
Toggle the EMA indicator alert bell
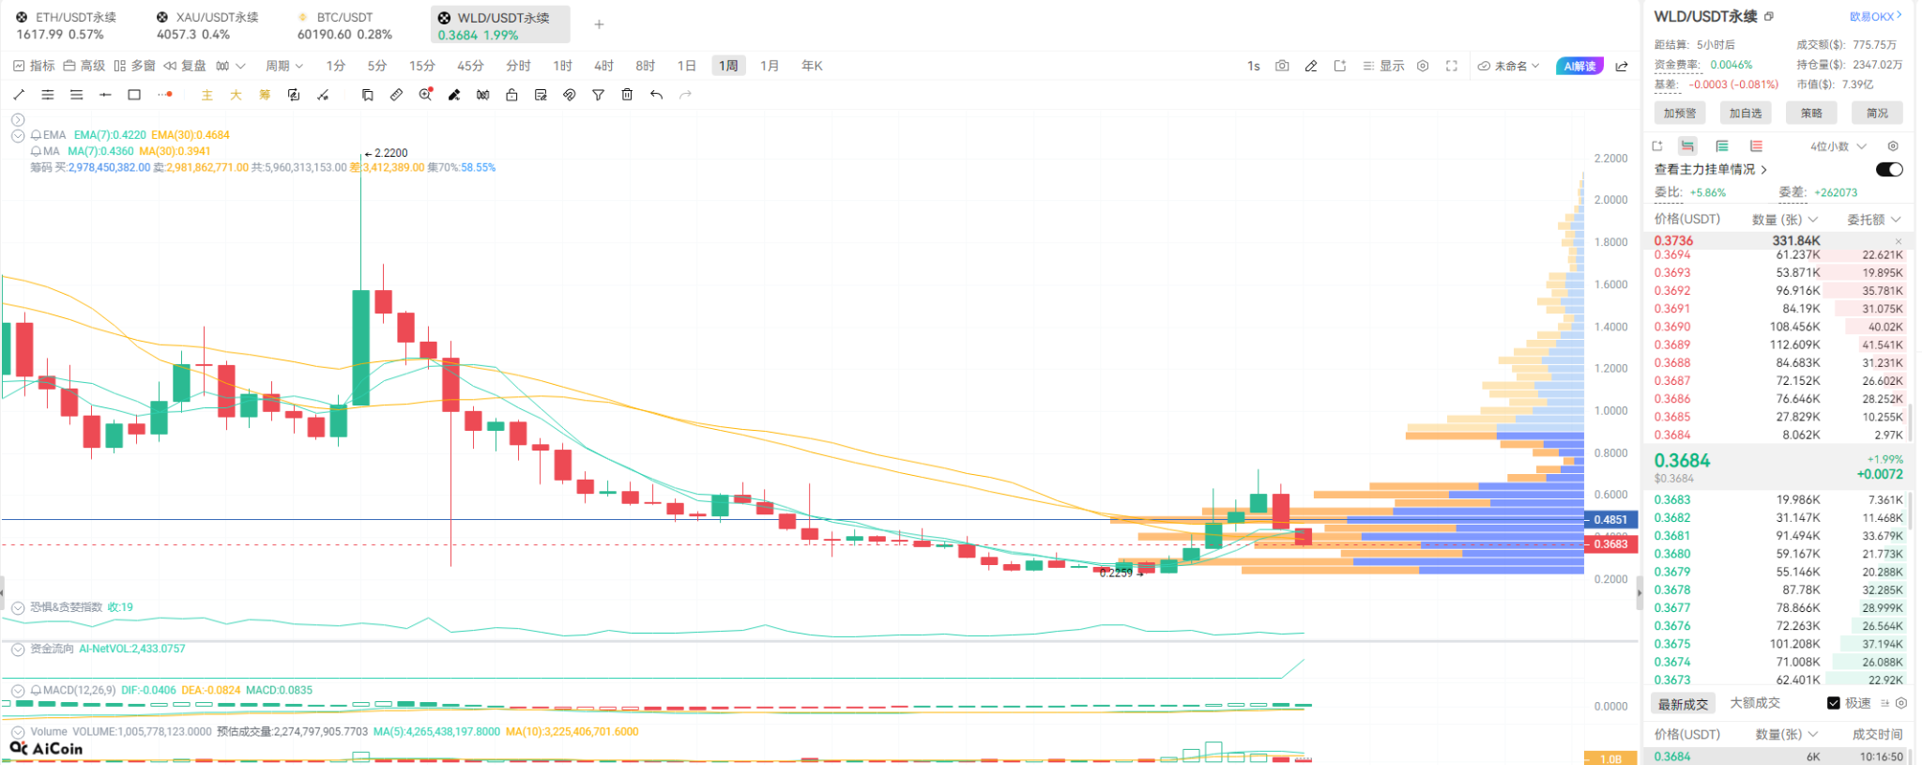point(36,135)
